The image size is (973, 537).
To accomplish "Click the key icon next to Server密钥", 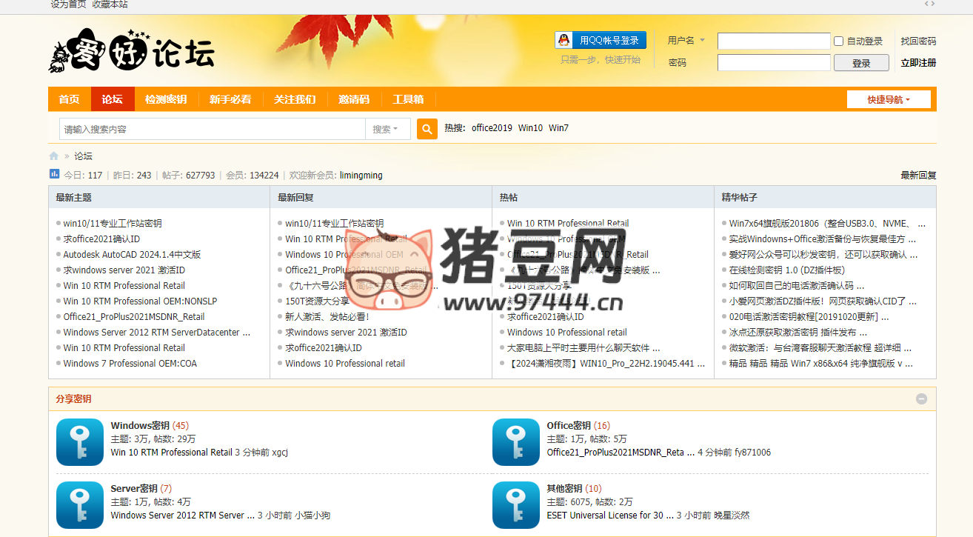I will (x=79, y=504).
